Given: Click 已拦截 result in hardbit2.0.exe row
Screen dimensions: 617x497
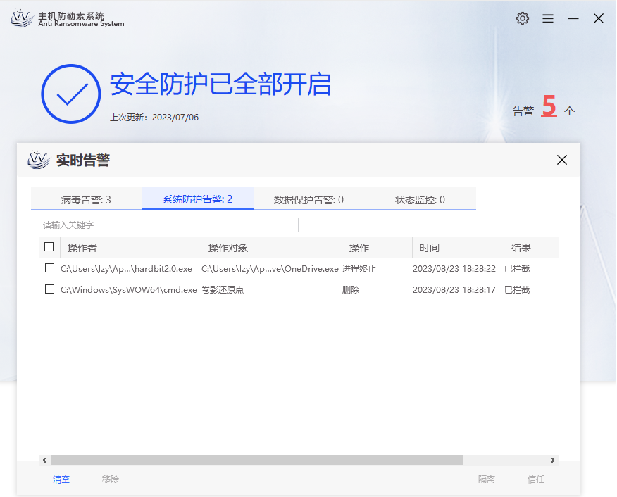Looking at the screenshot, I should [517, 268].
